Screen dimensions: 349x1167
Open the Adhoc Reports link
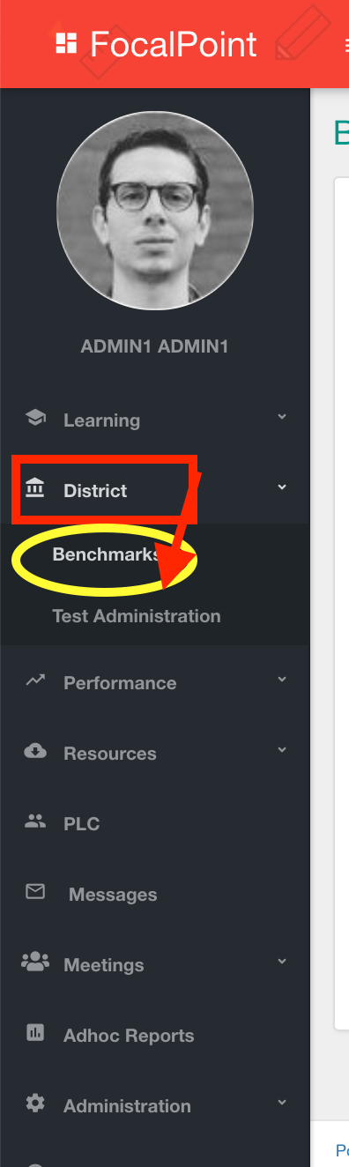click(129, 1036)
